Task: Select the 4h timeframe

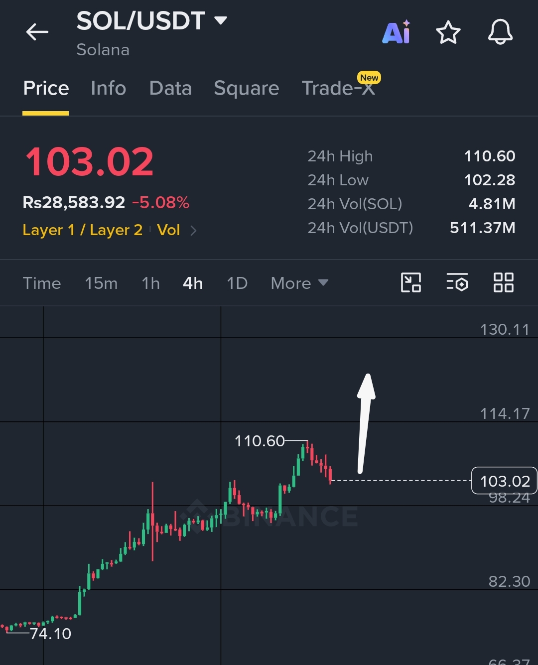Action: tap(193, 283)
